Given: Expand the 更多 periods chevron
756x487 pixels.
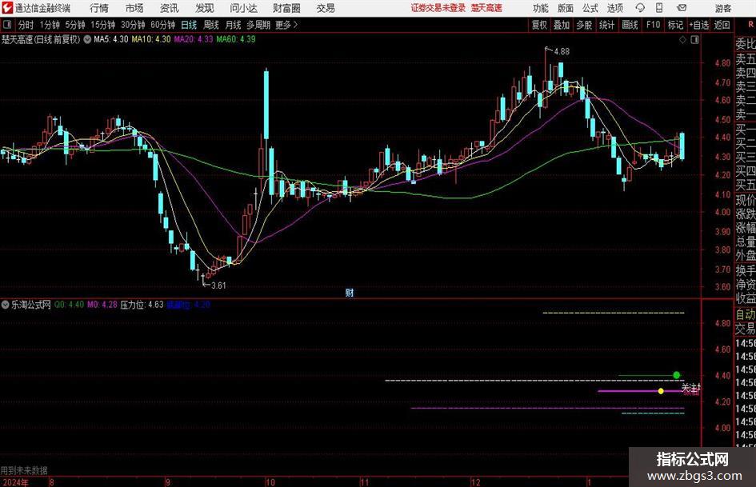Looking at the screenshot, I should click(295, 25).
